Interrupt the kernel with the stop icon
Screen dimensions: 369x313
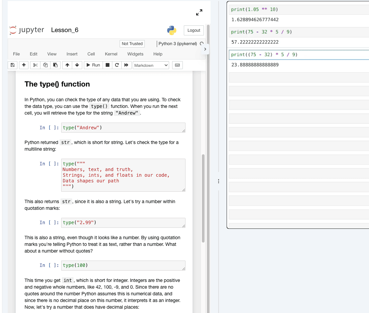(107, 65)
